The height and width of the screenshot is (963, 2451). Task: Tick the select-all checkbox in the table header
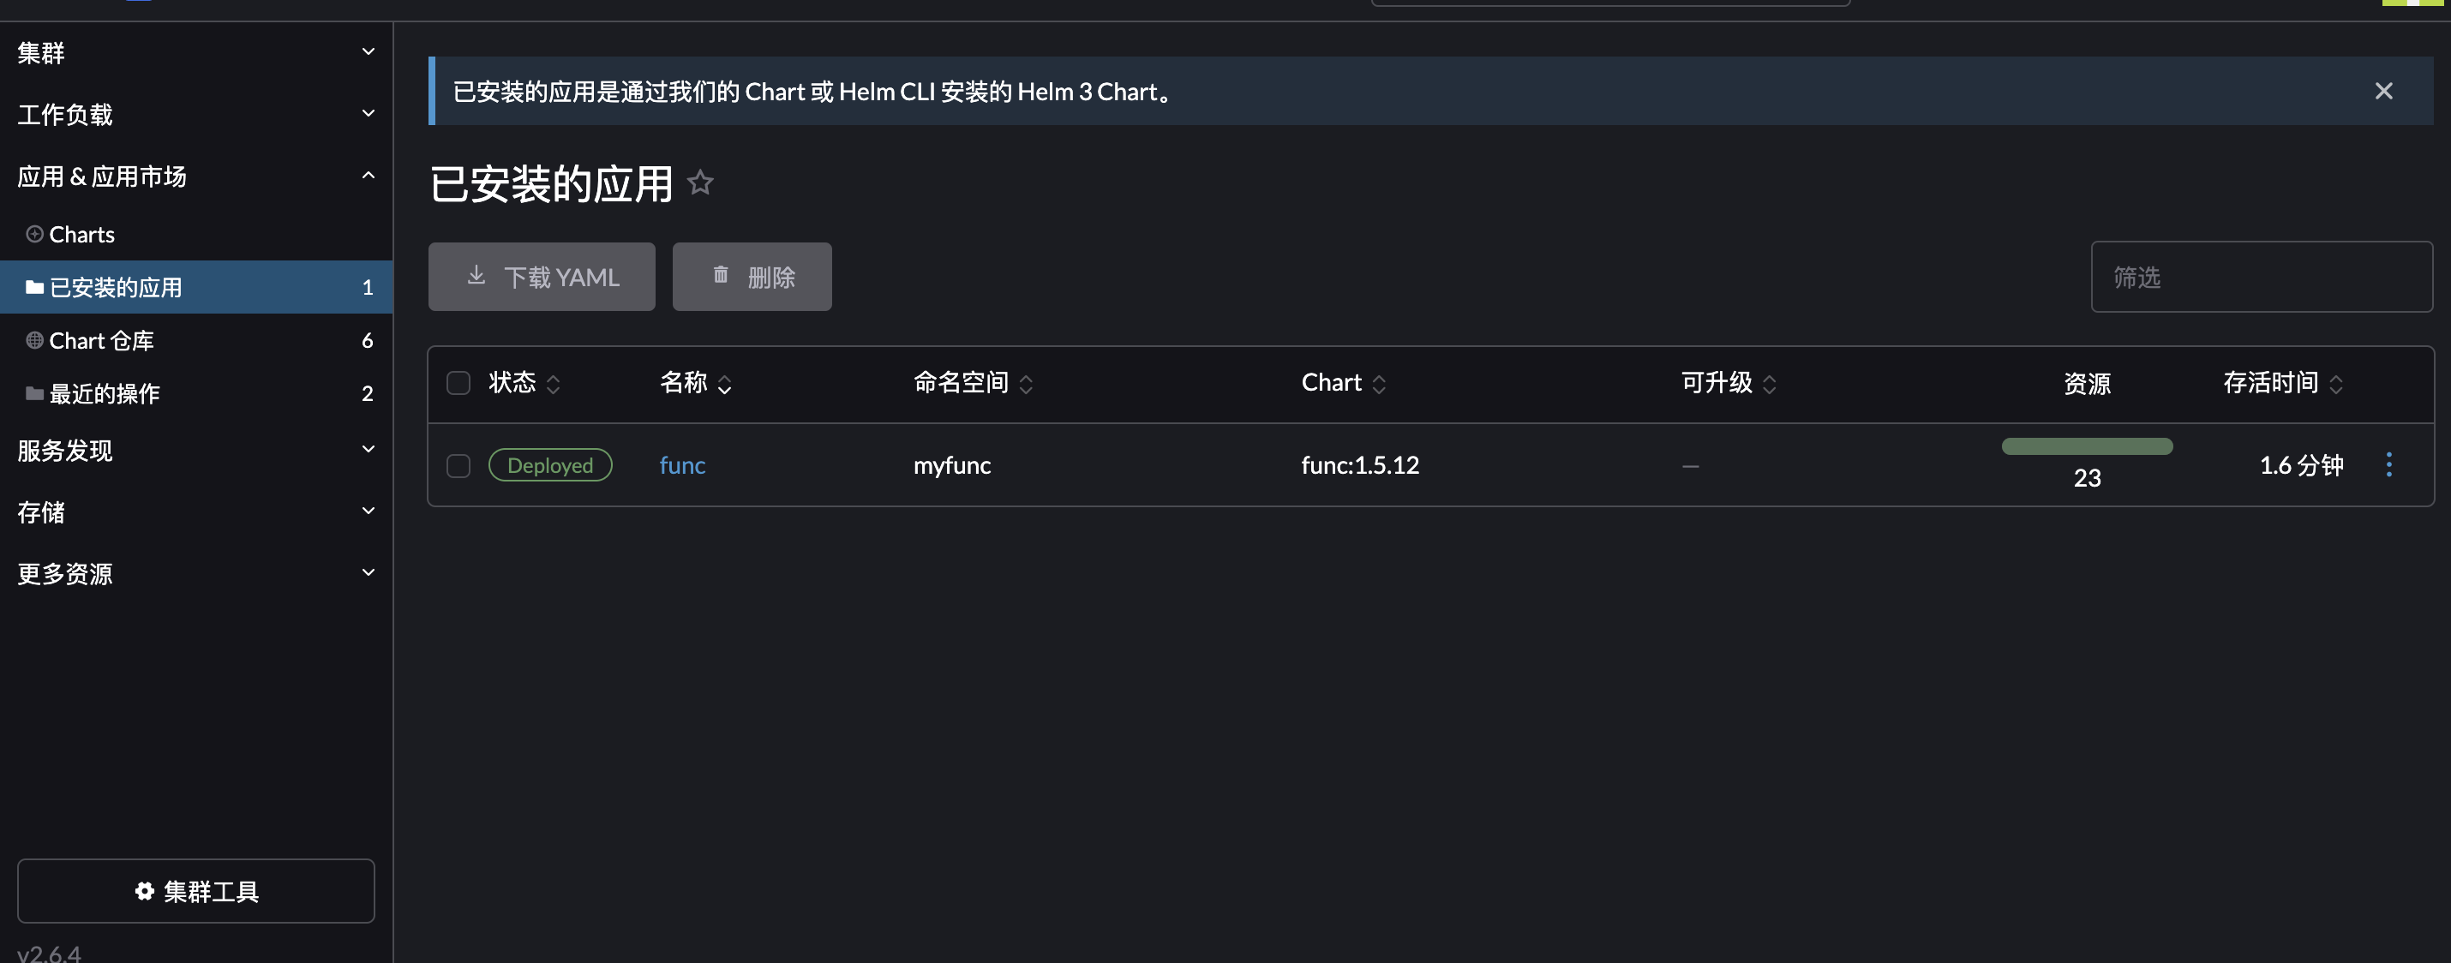point(458,382)
